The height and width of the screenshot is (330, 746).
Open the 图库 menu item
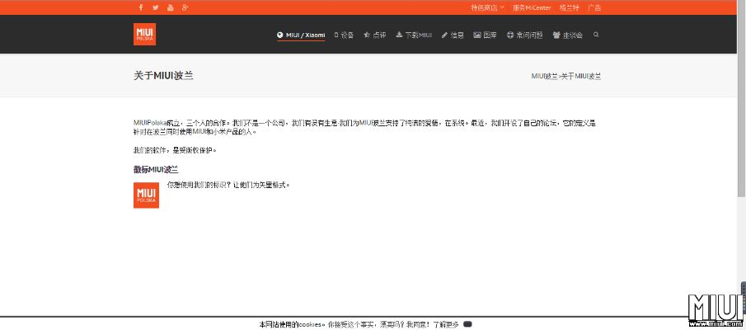point(486,35)
